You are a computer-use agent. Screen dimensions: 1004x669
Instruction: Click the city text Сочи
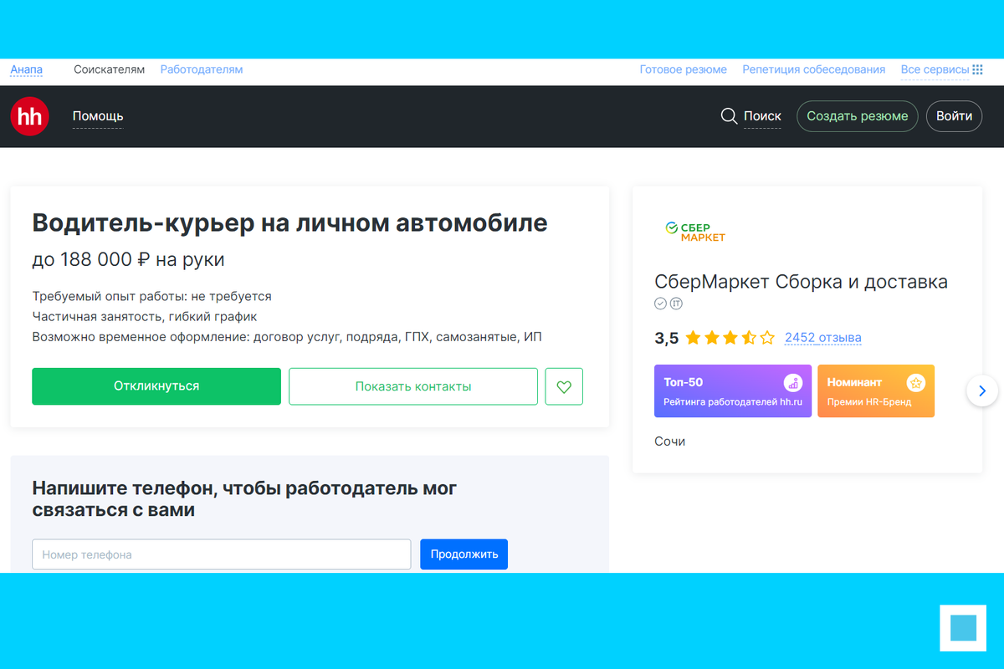pos(670,441)
